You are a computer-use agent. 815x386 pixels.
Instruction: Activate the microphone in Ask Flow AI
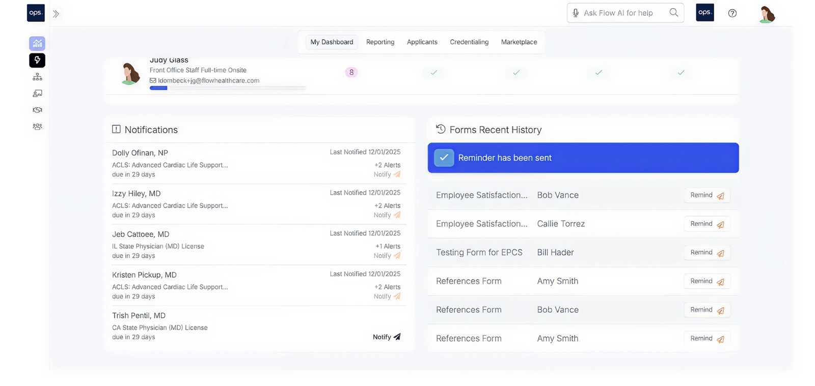tap(576, 13)
